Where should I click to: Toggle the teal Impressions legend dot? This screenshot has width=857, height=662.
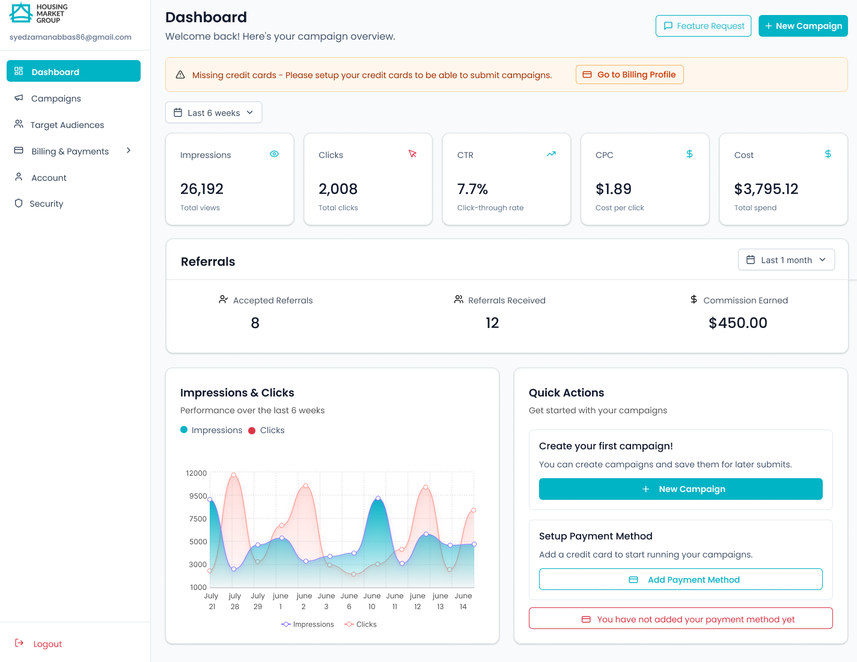(184, 430)
